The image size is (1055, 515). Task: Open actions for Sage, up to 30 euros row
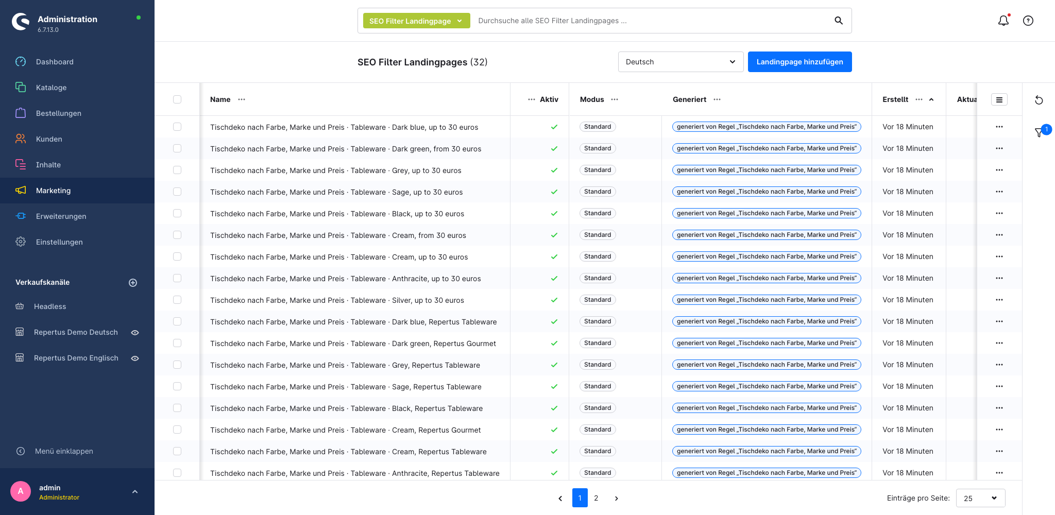tap(999, 192)
